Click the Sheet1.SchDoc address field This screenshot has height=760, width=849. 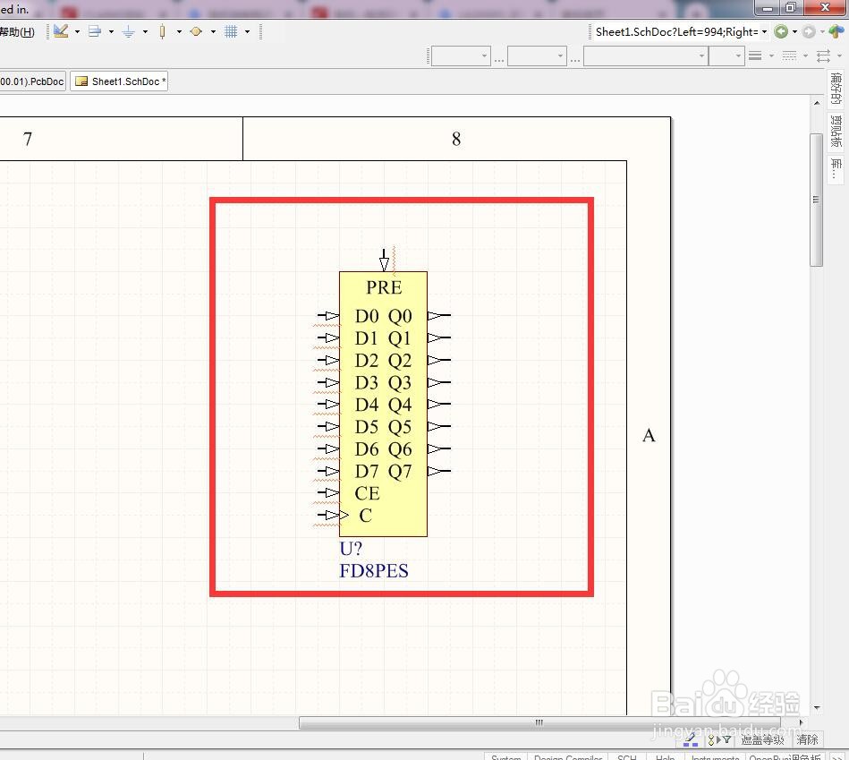676,32
